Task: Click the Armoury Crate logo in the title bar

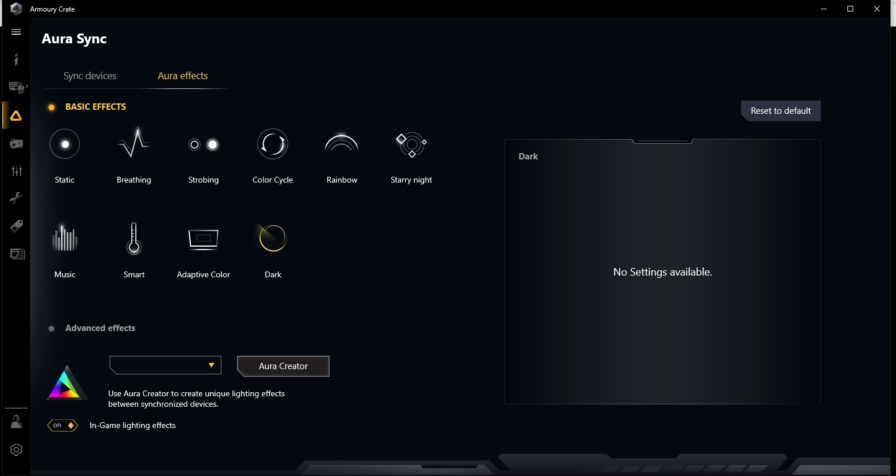Action: (16, 9)
